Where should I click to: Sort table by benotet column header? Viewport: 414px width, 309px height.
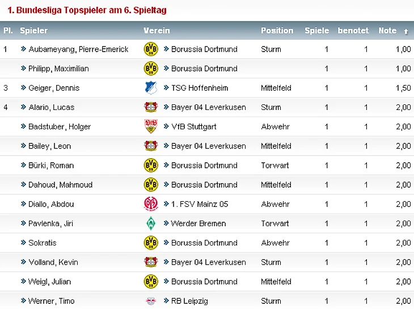point(353,31)
